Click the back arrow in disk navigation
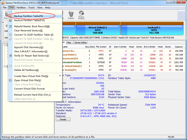The height and width of the screenshot is (140, 187). pos(6,26)
